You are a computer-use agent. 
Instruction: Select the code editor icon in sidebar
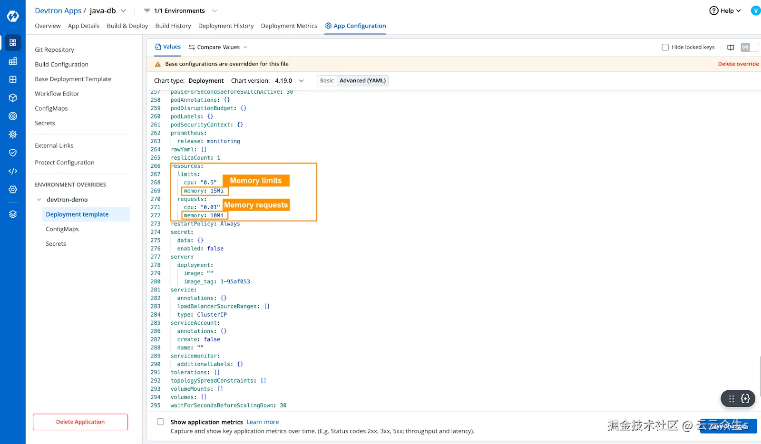12,171
